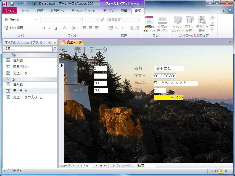Switch to 配置 ribbon tab
Image resolution: width=235 pixels, height=176 pixels.
pyautogui.click(x=124, y=11)
